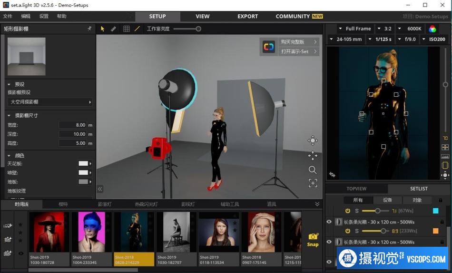Image resolution: width=452 pixels, height=273 pixels.
Task: Click the orbit view control in viewport
Action: [x=313, y=141]
